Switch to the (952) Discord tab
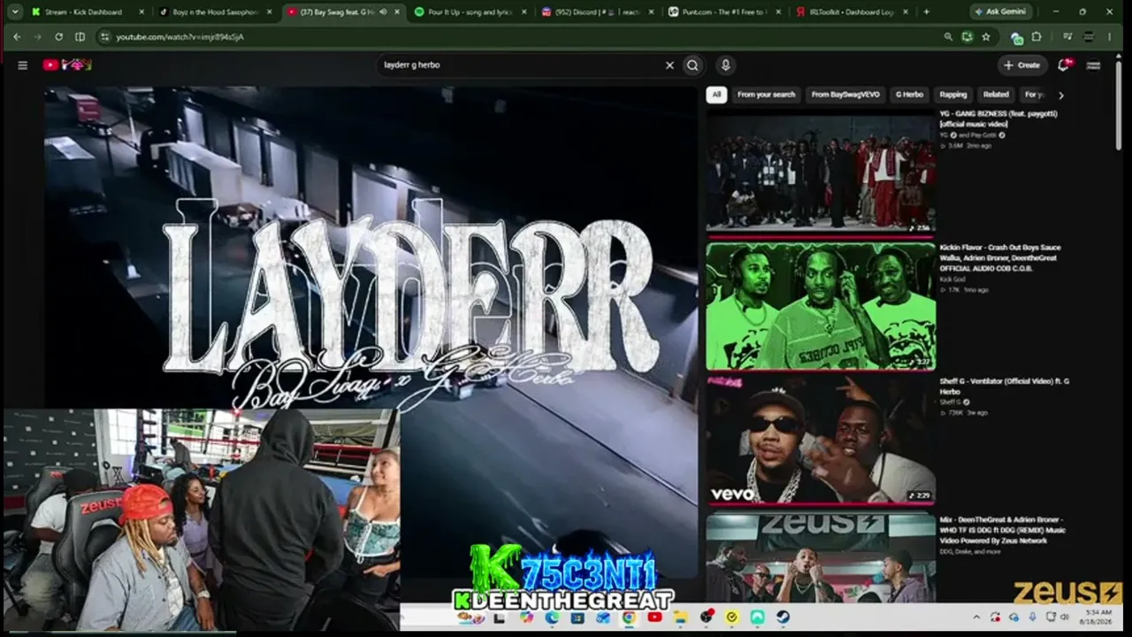The height and width of the screenshot is (637, 1132). tap(596, 12)
